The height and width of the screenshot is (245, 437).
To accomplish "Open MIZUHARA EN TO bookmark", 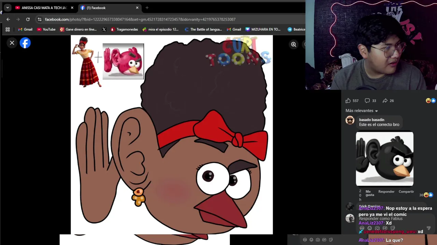I will 263,29.
